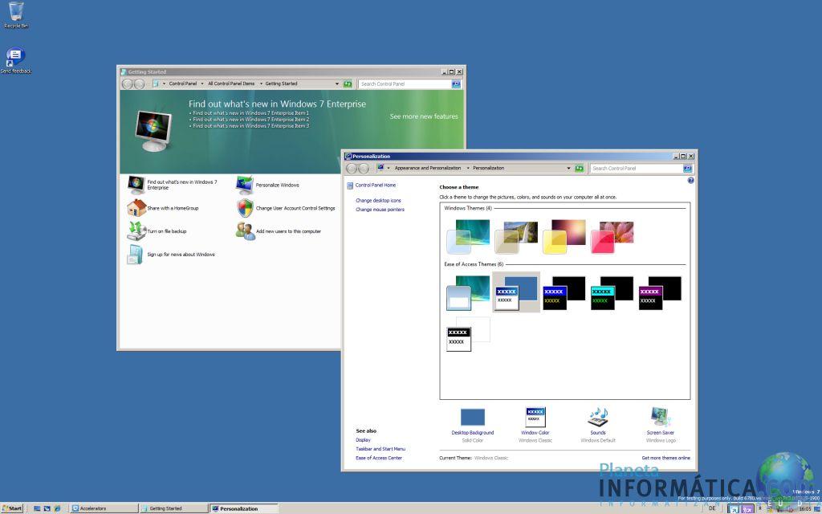Image resolution: width=822 pixels, height=514 pixels.
Task: Open Change User Account Control Settings item
Action: [x=286, y=208]
